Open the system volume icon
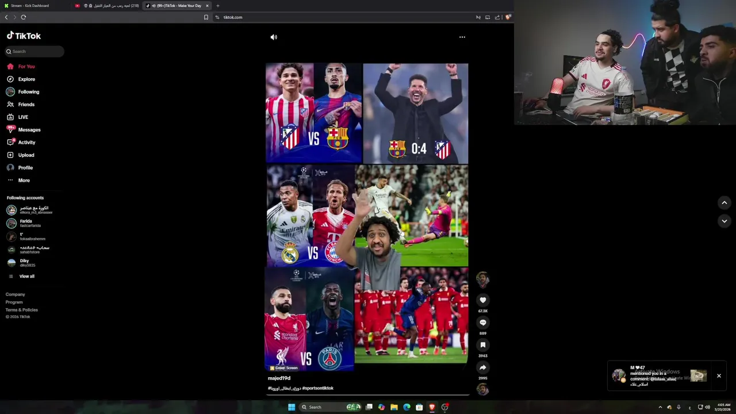Viewport: 736px width, 414px height. pyautogui.click(x=708, y=407)
